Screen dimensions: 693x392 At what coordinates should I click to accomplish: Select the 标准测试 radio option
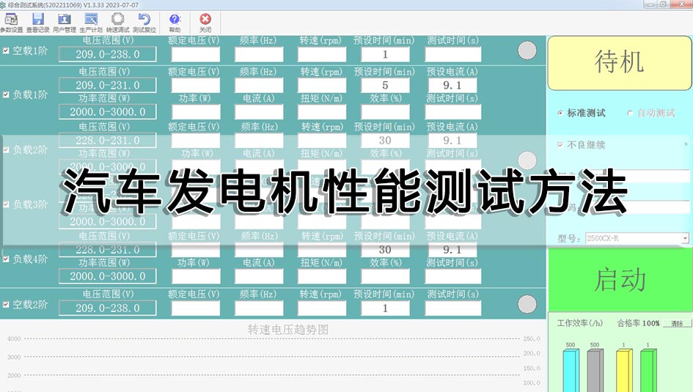tap(561, 114)
